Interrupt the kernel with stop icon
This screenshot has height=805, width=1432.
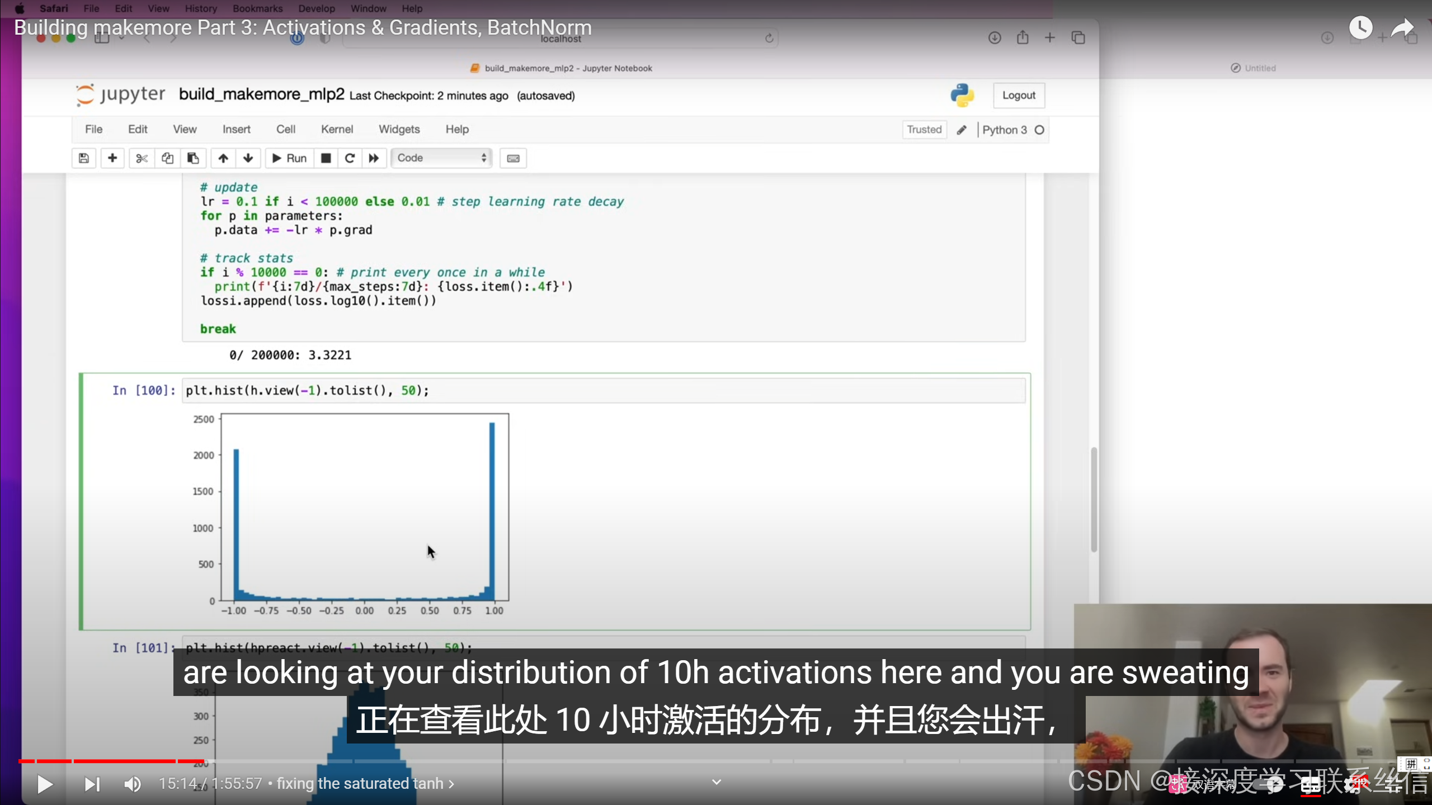[326, 158]
